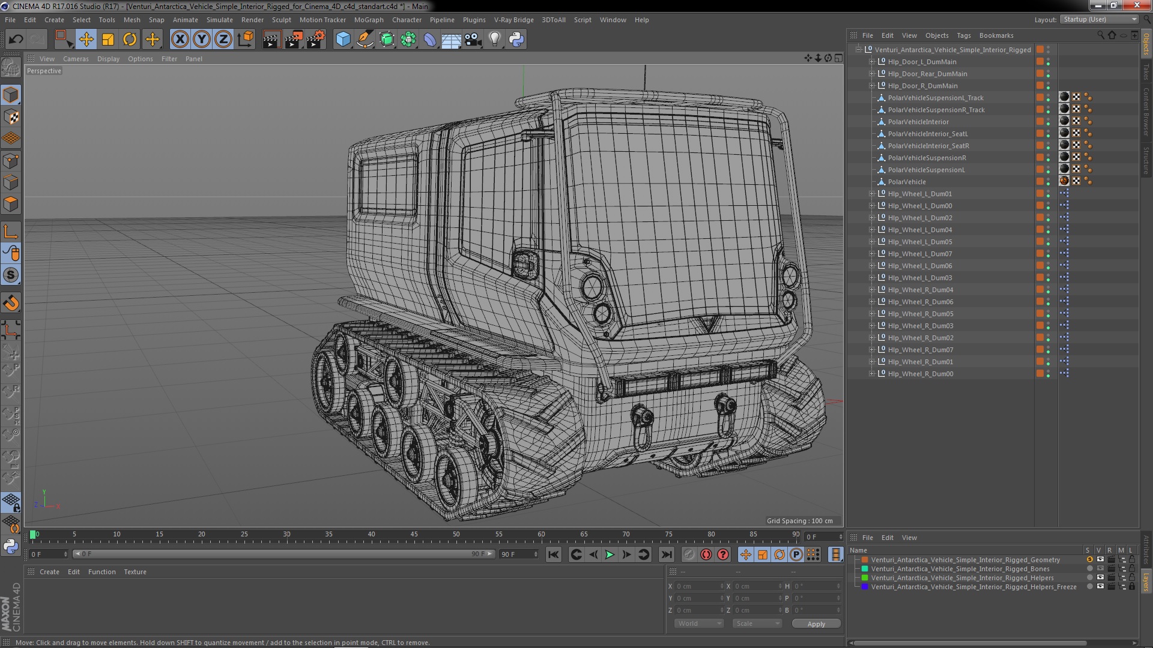The image size is (1153, 648).
Task: Switch to Model mode in left sidebar
Action: point(11,95)
